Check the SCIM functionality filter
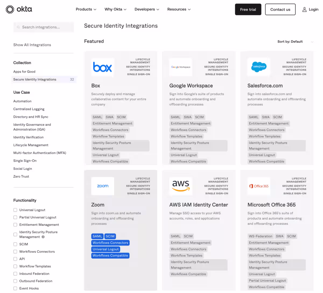Viewport: 323px width, 293px height. click(x=15, y=244)
